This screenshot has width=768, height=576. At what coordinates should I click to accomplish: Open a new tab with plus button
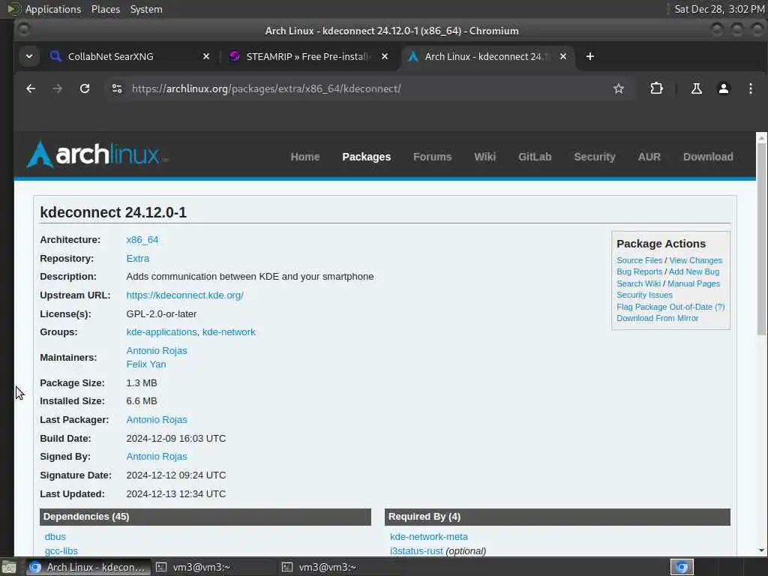(x=590, y=56)
